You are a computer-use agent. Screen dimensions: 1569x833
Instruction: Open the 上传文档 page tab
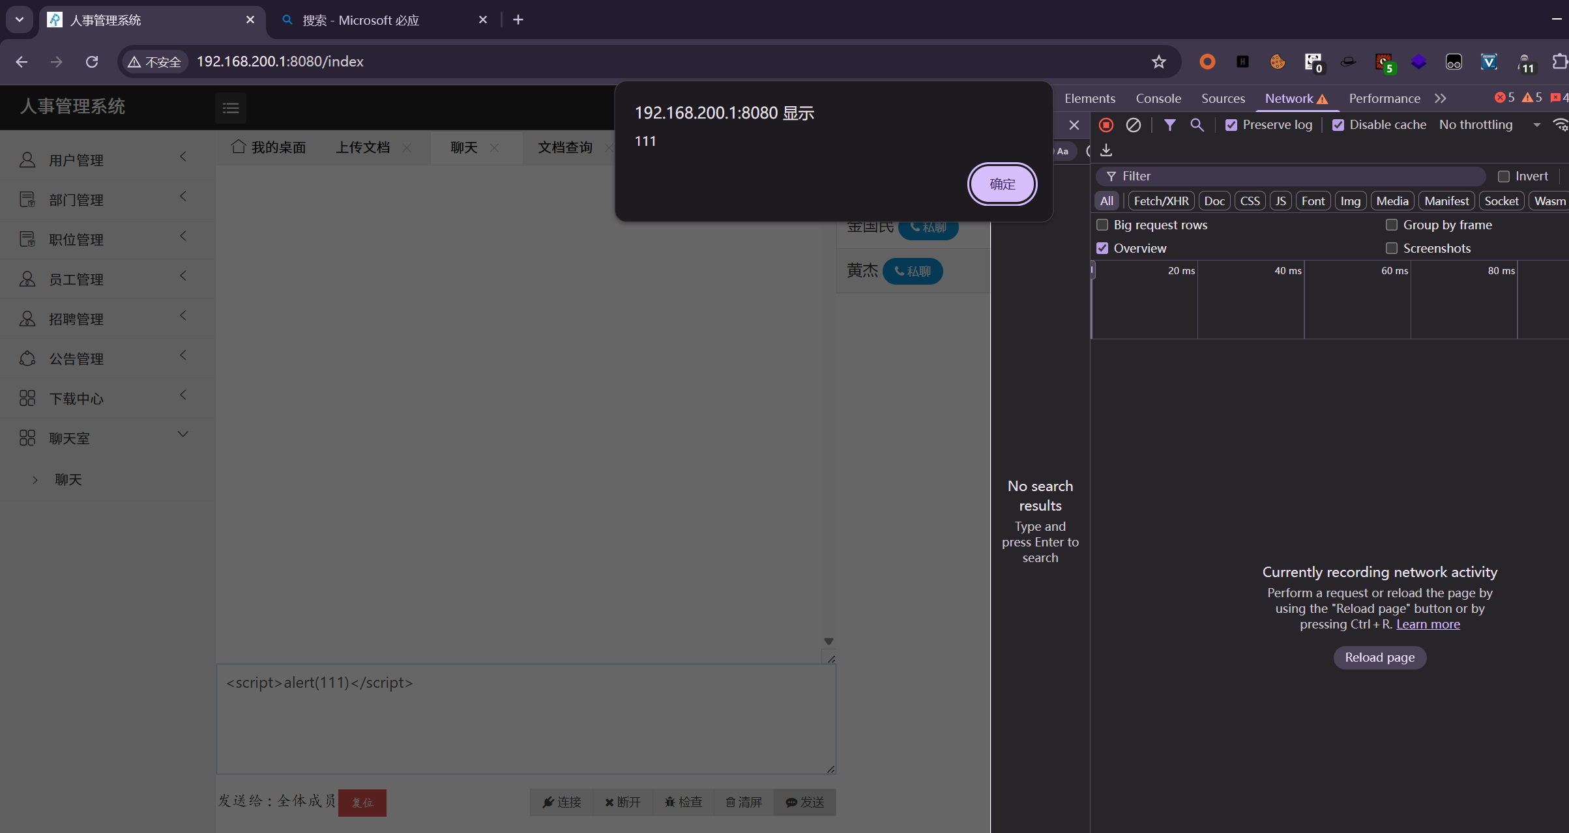[363, 148]
